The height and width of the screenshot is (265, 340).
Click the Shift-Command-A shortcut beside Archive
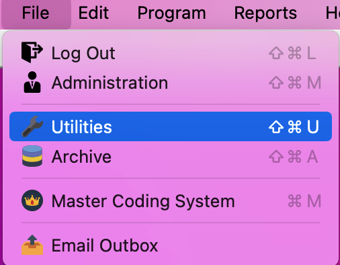(293, 156)
